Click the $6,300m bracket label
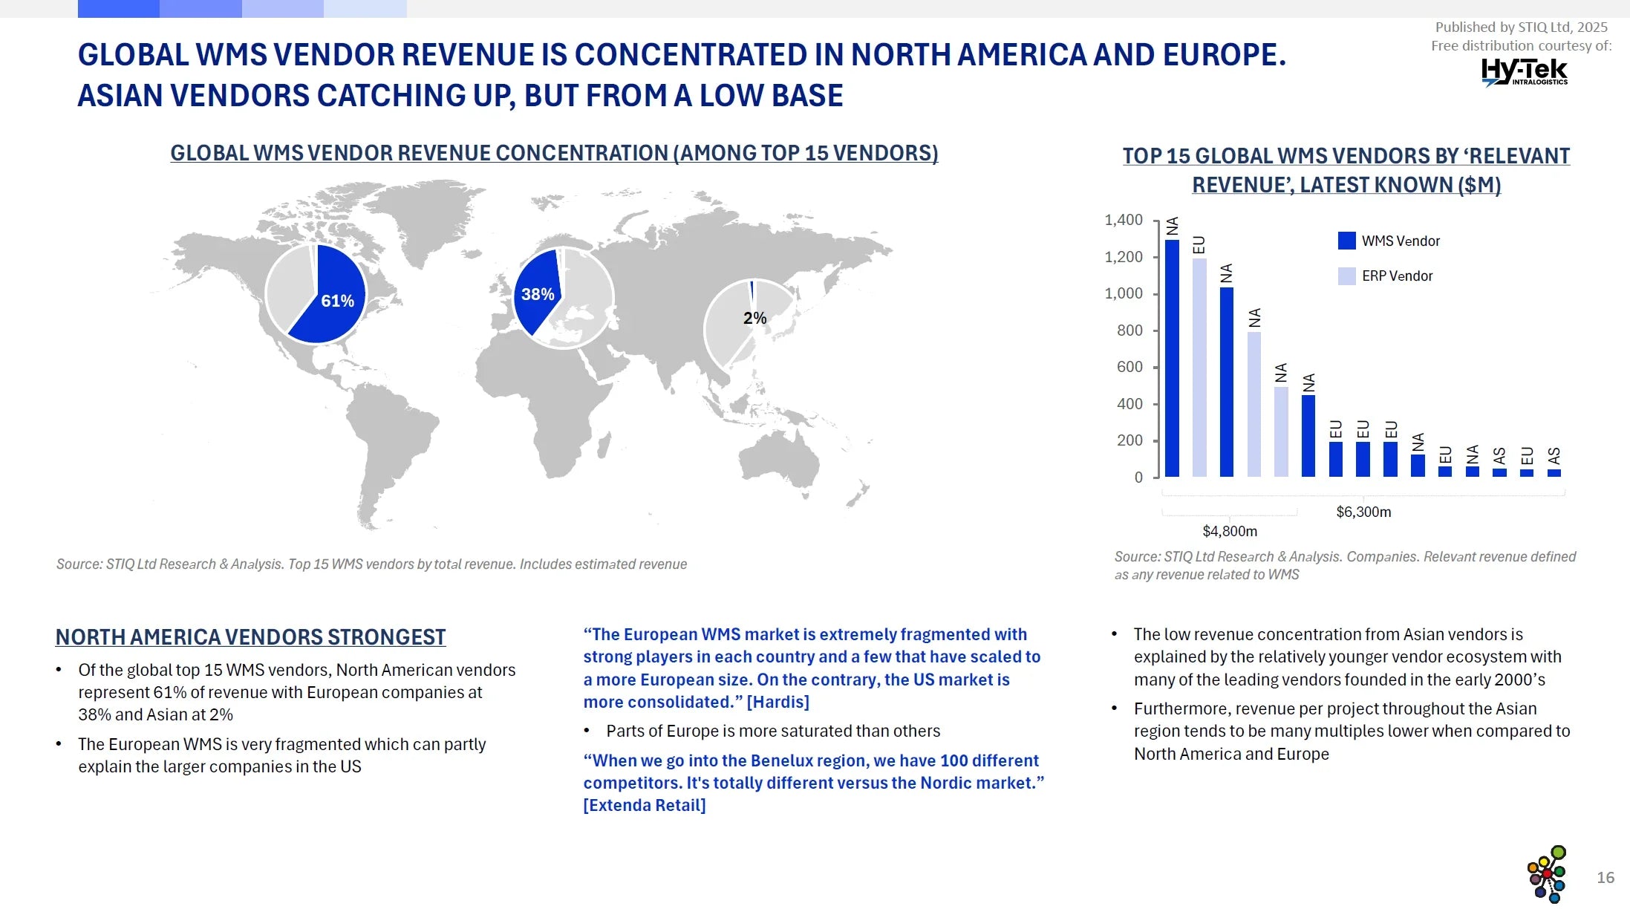The height and width of the screenshot is (909, 1630). click(1363, 512)
